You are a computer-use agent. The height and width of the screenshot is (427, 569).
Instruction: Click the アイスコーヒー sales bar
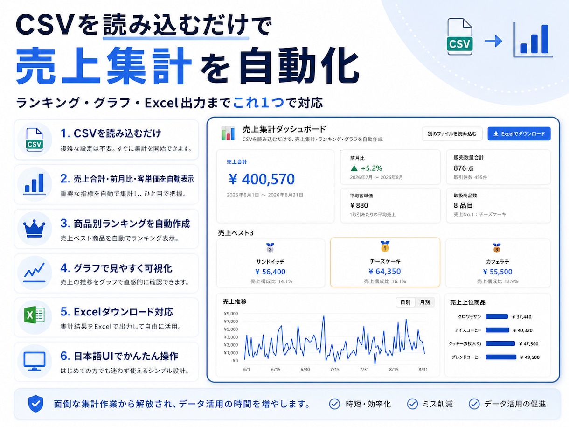(x=497, y=330)
